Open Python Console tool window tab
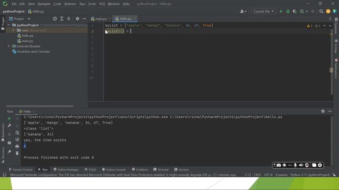 click(113, 169)
